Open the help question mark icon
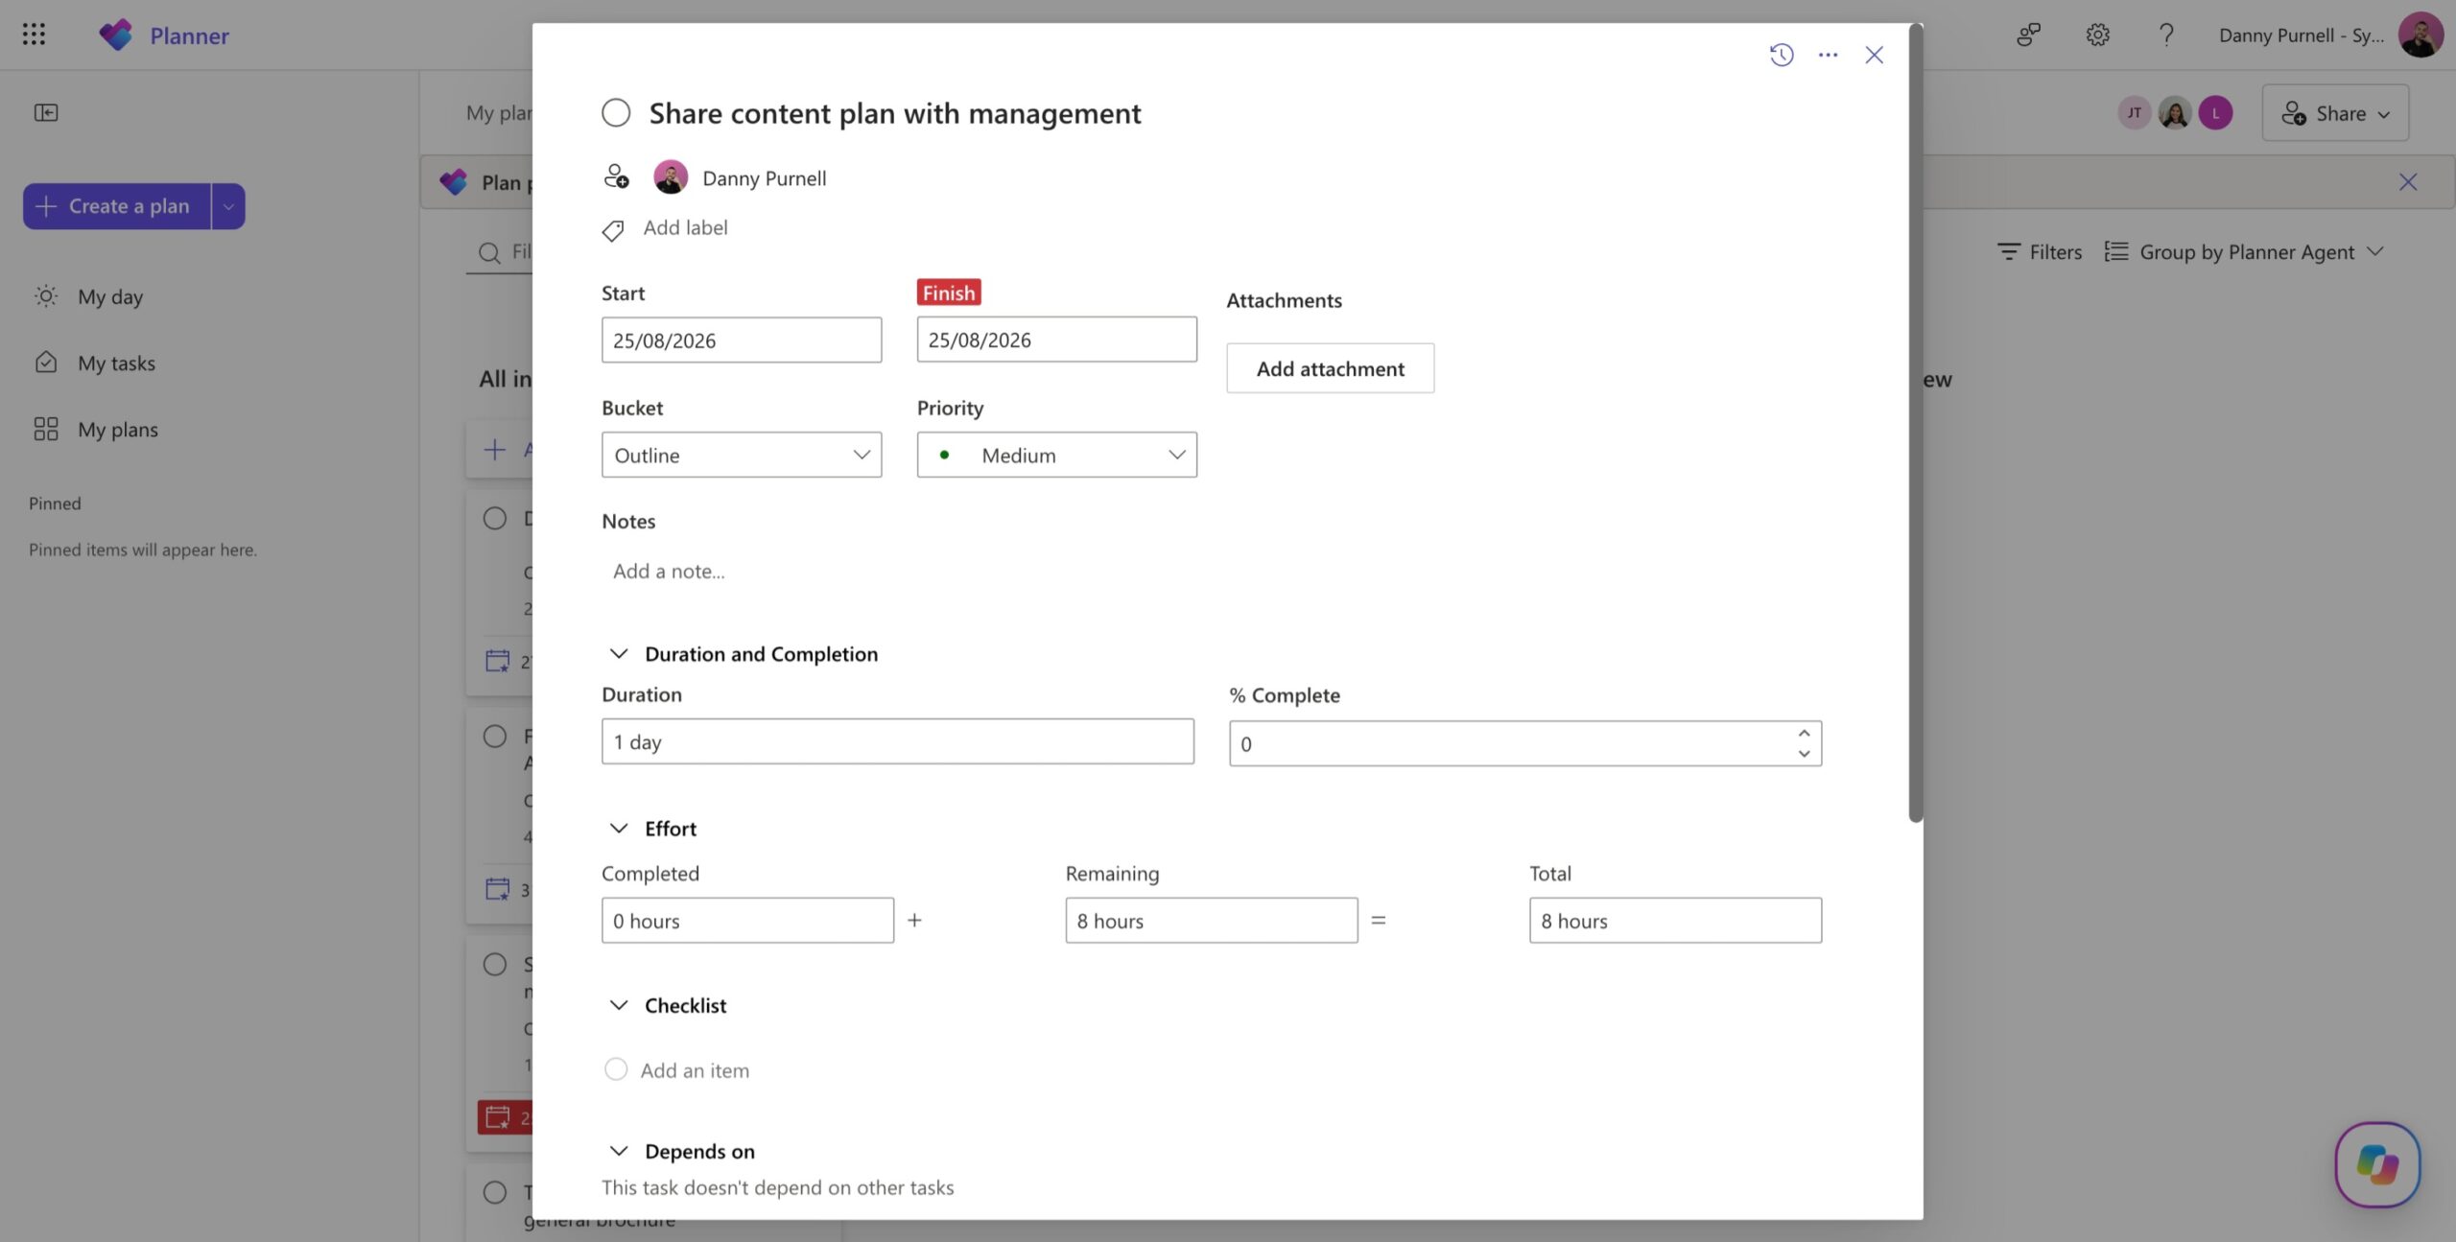 (2166, 35)
